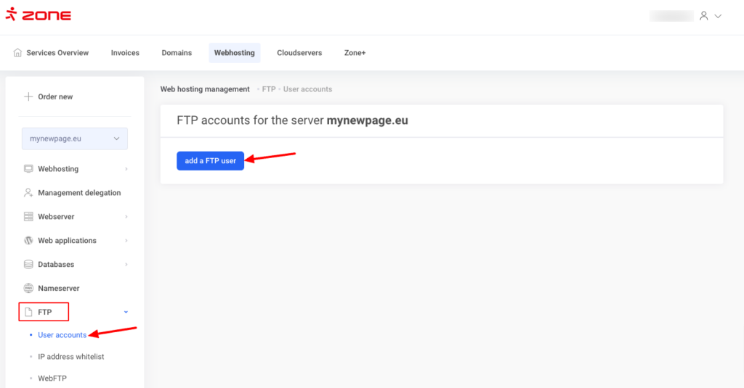Screen dimensions: 744x388
Task: Click the Webserver stack icon
Action: pos(28,217)
